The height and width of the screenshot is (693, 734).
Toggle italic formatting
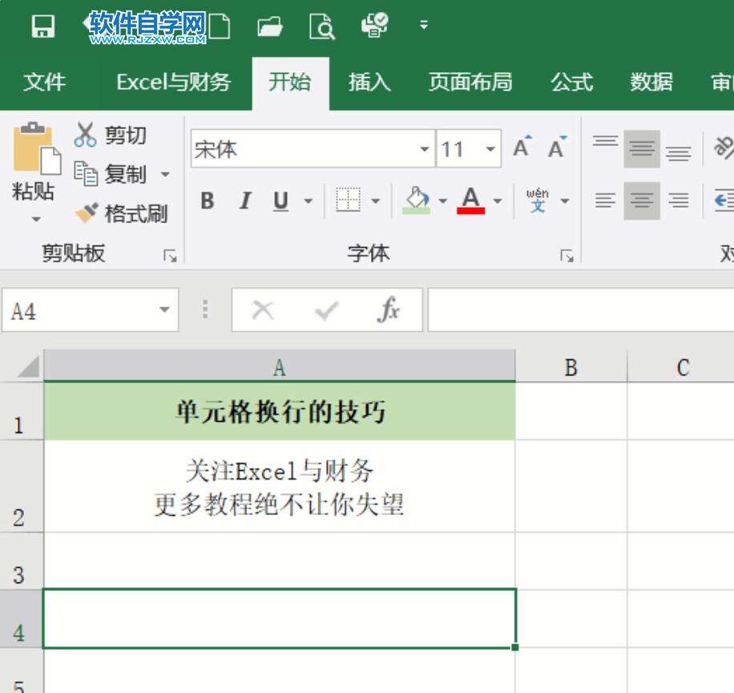click(x=244, y=201)
